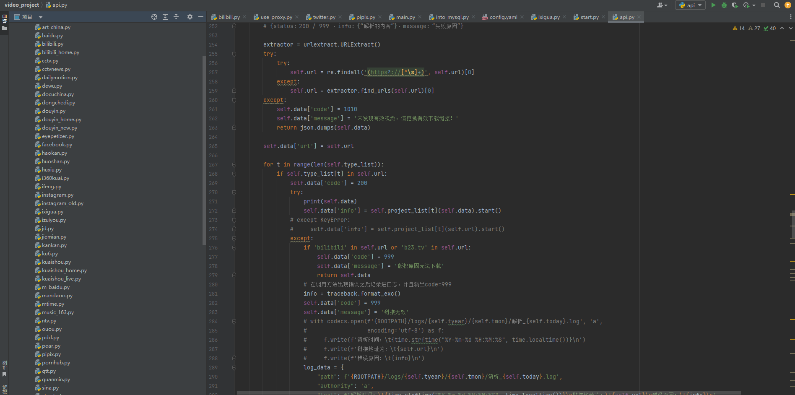Run api with coverage
The height and width of the screenshot is (395, 795).
click(x=735, y=5)
